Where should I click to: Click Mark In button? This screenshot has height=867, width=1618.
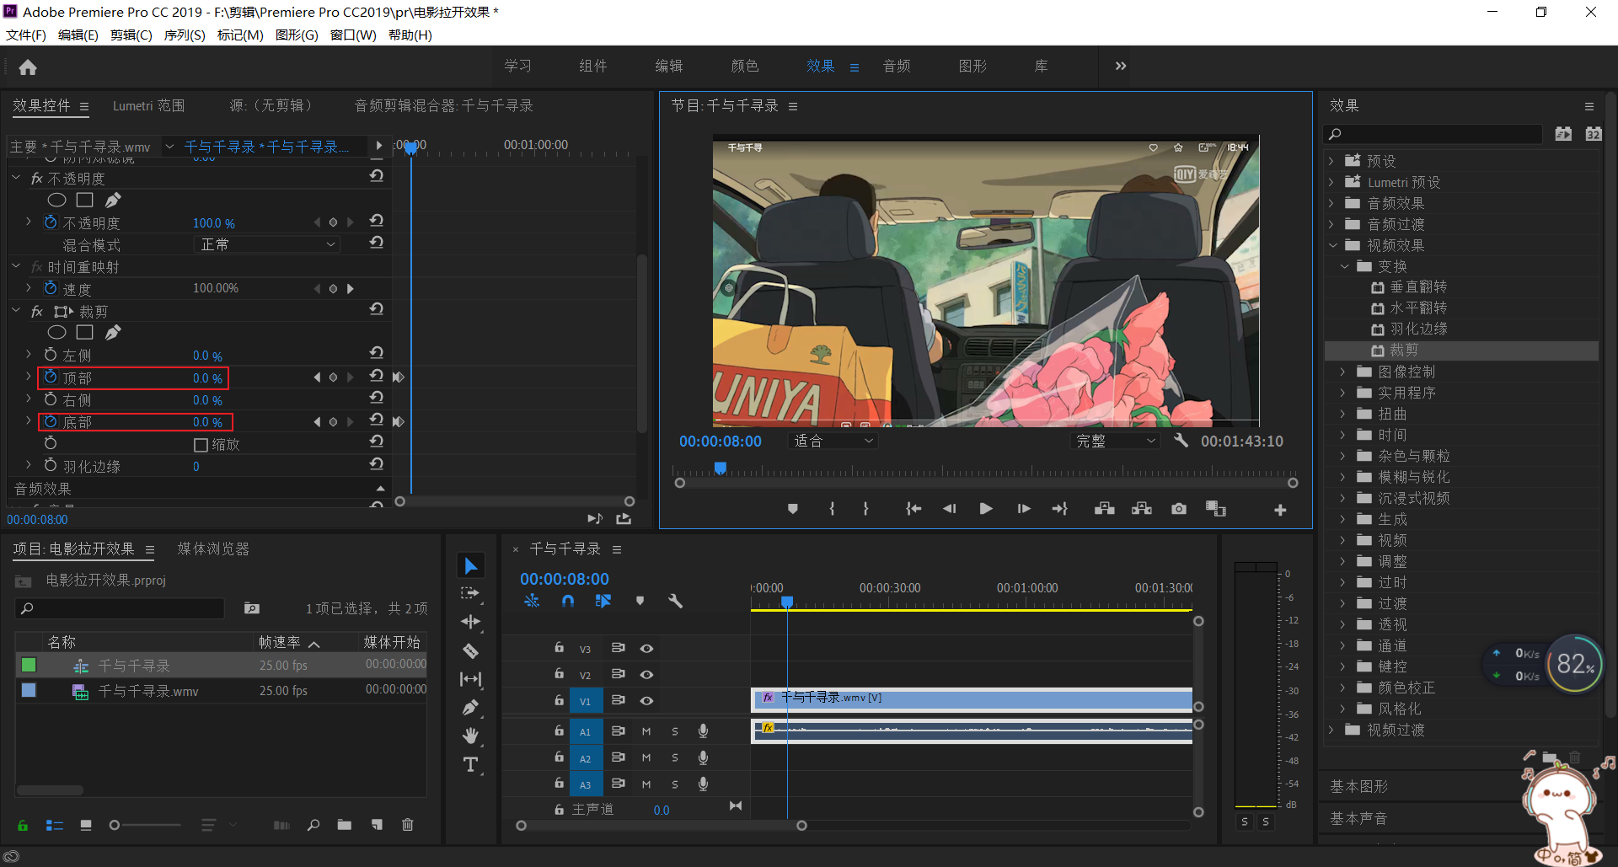point(832,509)
